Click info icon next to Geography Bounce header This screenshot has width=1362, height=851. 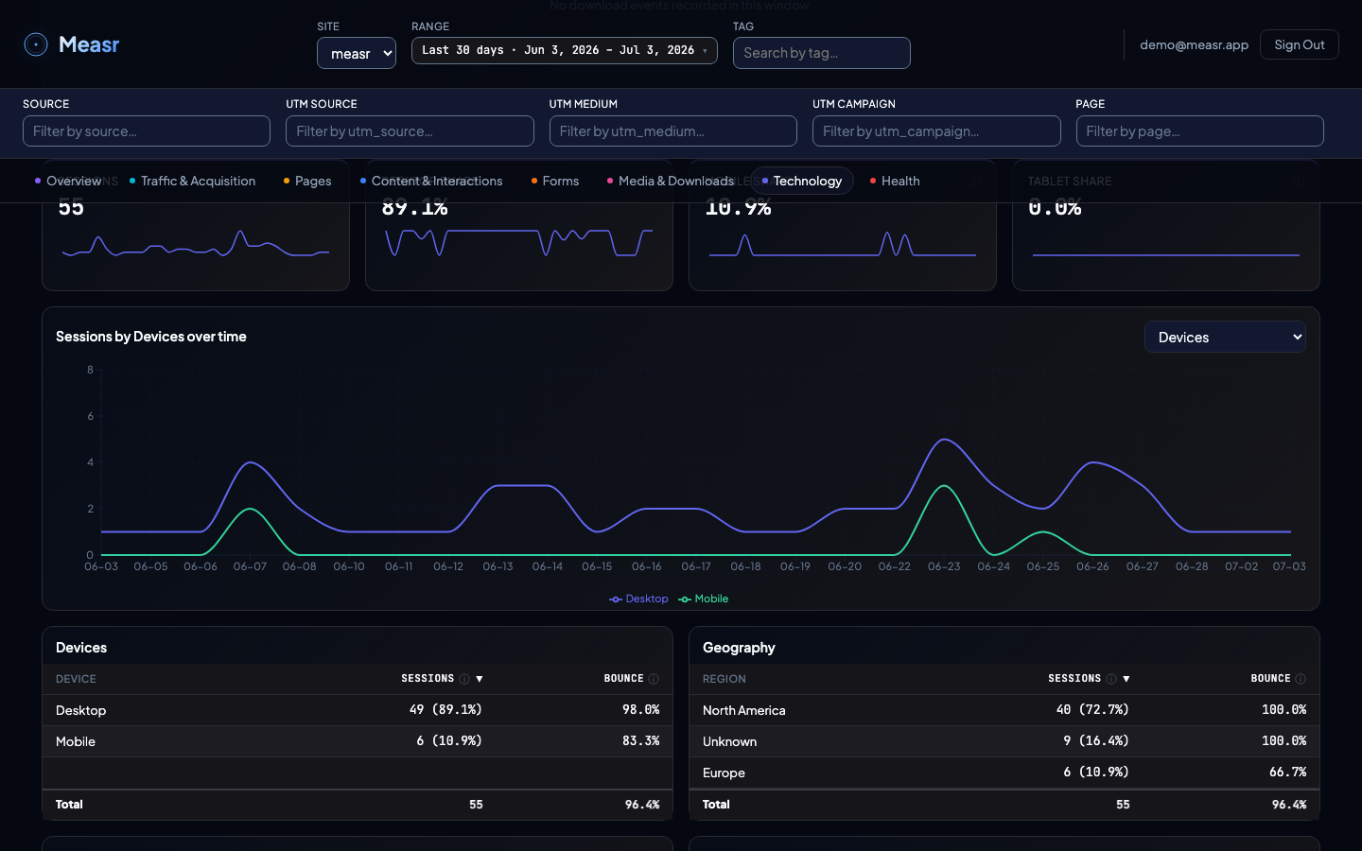point(1301,679)
